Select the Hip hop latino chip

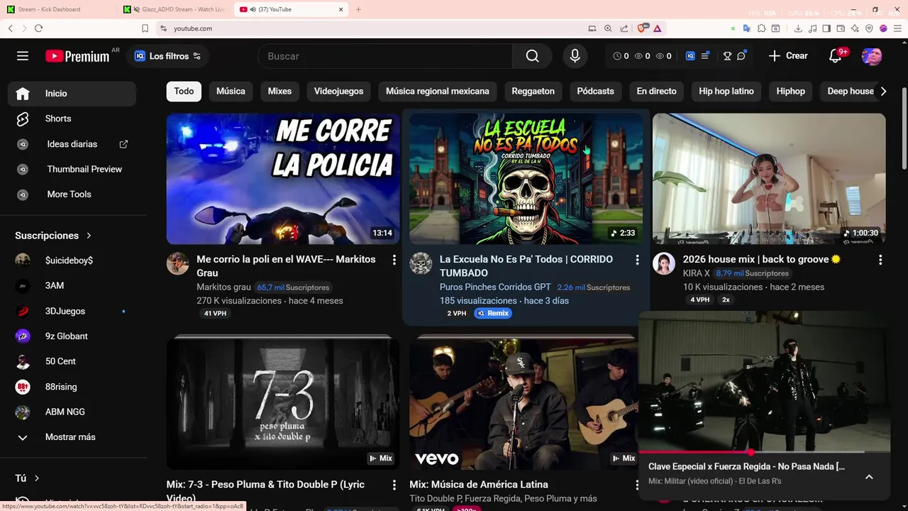726,91
